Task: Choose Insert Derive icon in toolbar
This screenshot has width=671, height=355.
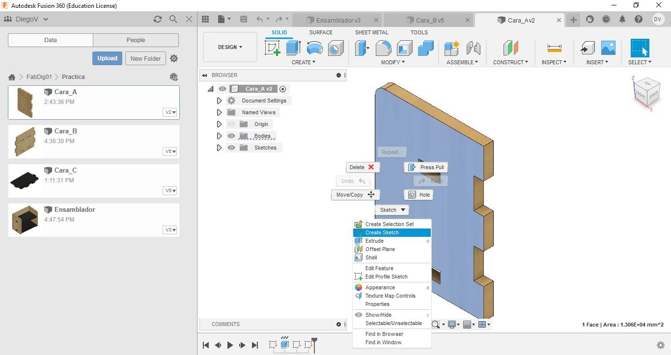Action: click(x=587, y=48)
